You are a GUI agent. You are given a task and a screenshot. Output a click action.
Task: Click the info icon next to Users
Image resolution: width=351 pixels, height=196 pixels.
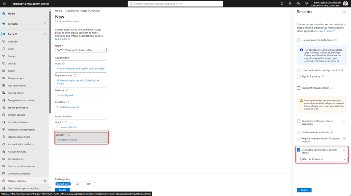coord(63,63)
